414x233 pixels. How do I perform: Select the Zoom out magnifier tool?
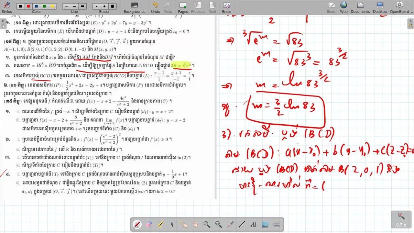[x=219, y=224]
